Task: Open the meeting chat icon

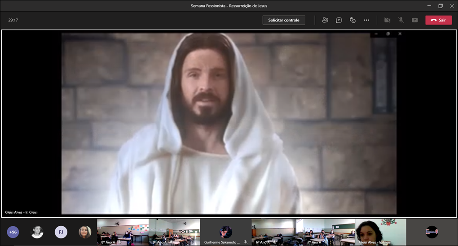Action: [x=339, y=20]
